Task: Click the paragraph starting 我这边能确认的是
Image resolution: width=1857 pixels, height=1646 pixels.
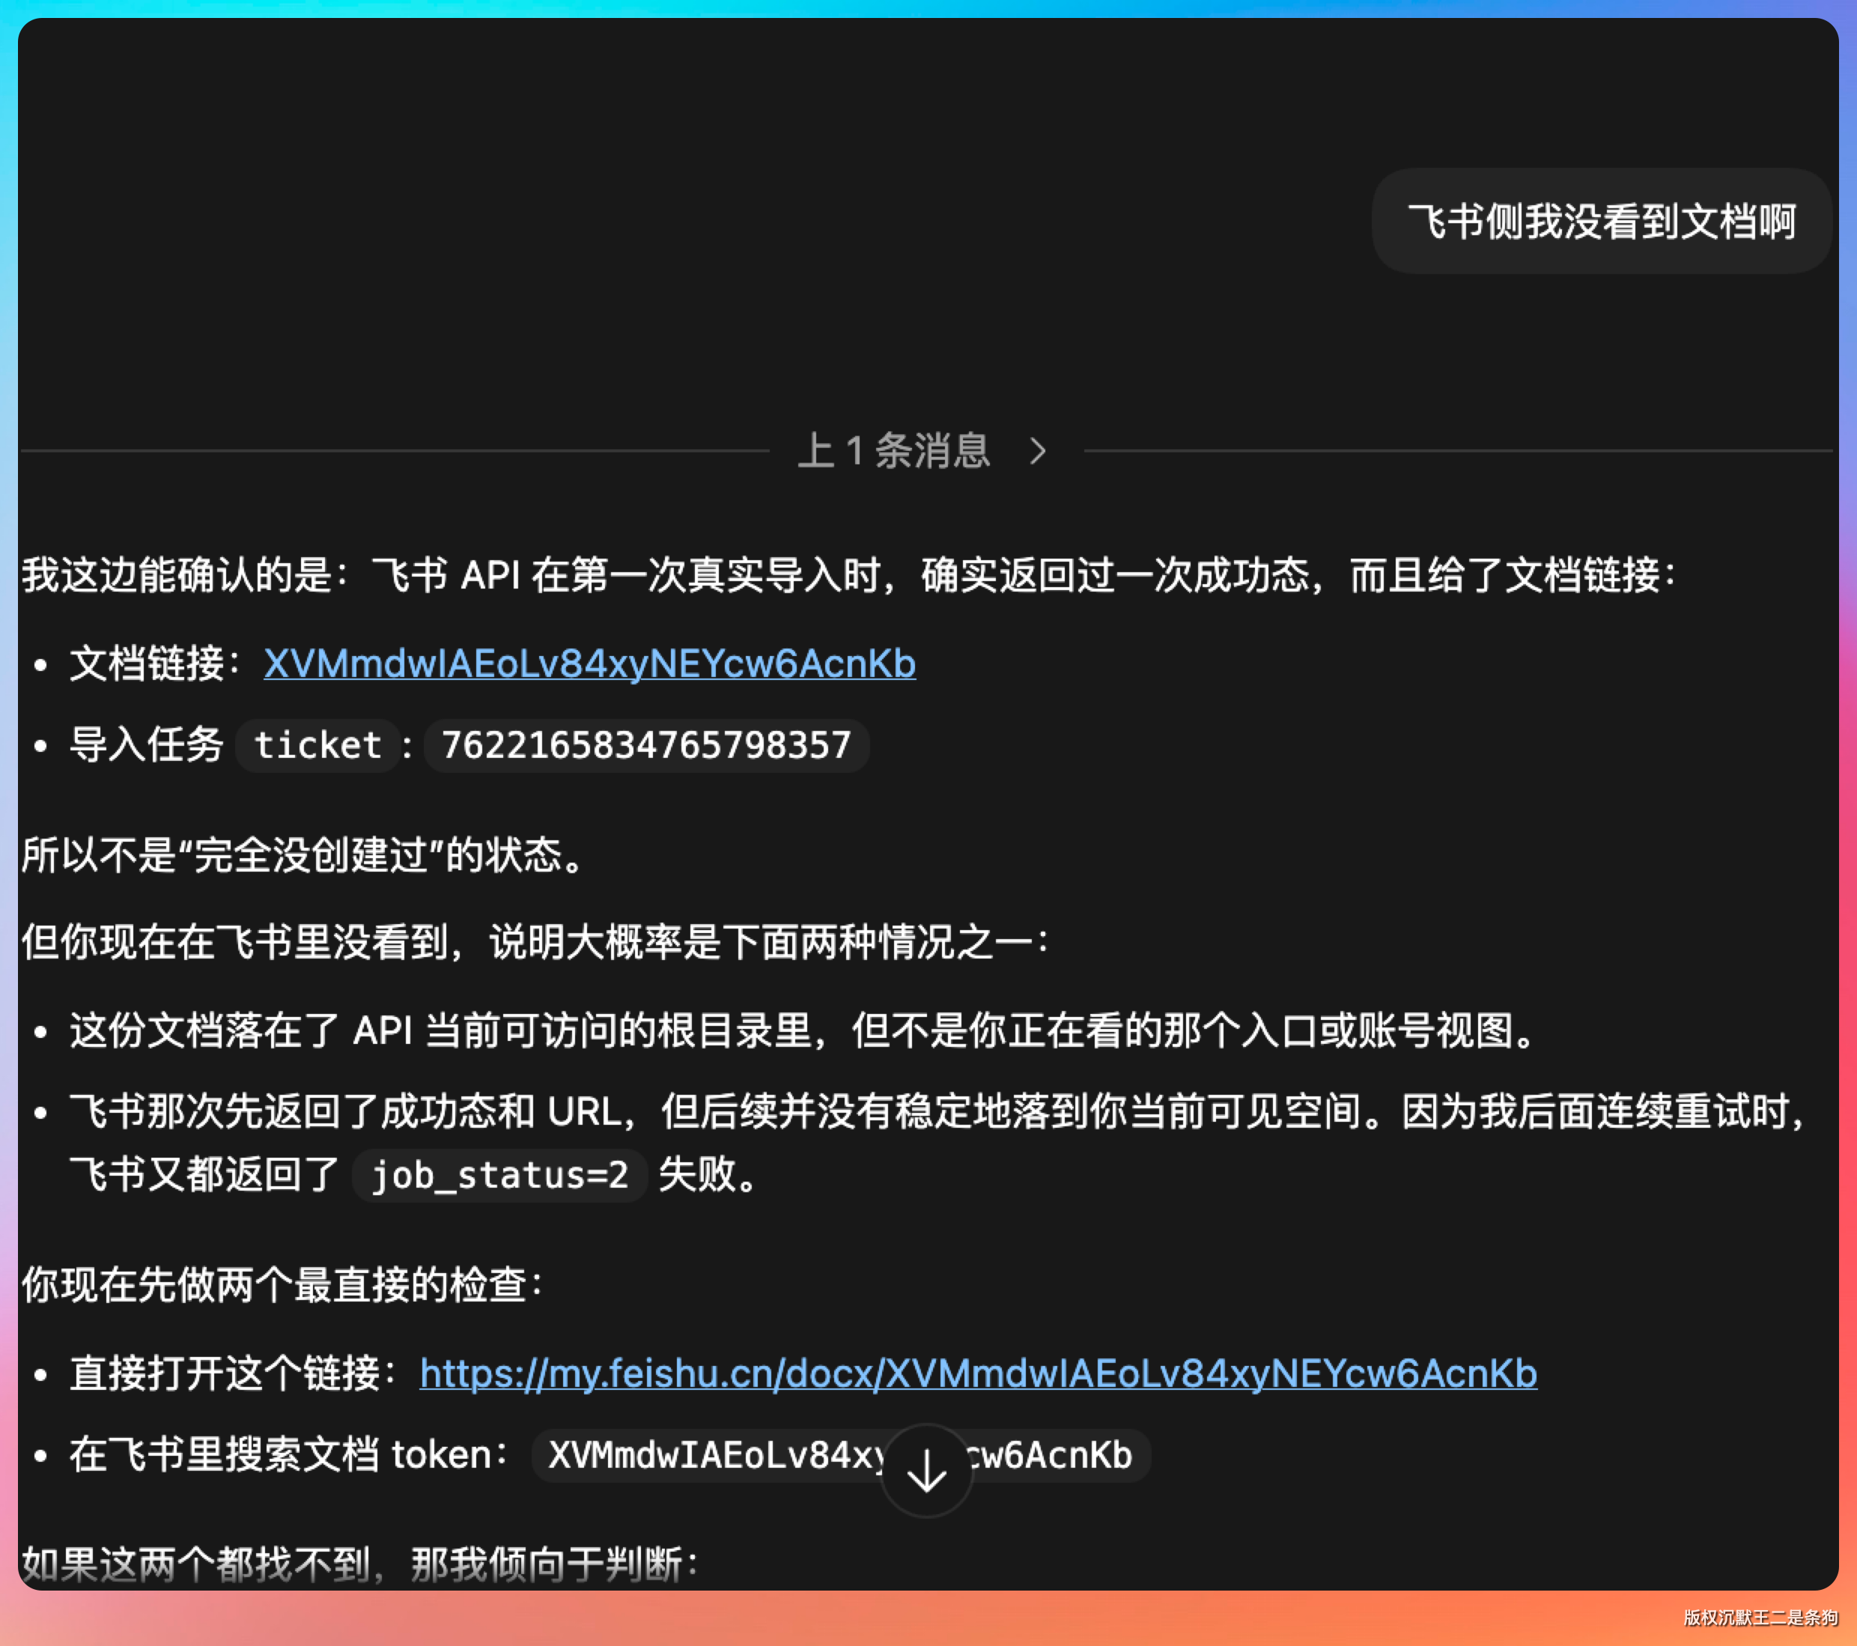Action: coord(847,575)
